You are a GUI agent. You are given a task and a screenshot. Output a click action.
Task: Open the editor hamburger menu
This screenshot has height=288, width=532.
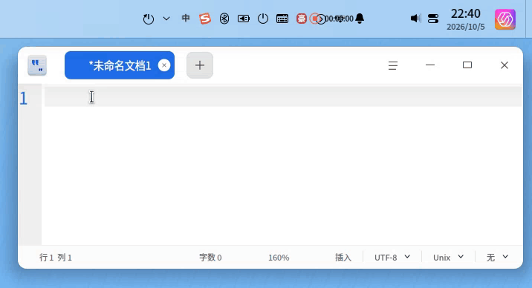click(x=393, y=65)
